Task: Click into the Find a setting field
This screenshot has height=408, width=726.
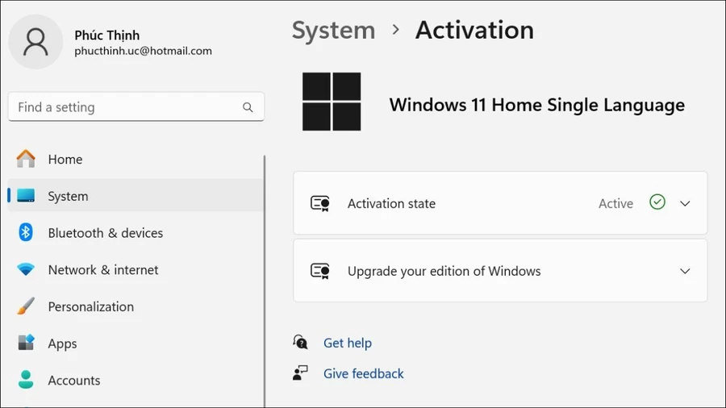Action: coord(136,107)
